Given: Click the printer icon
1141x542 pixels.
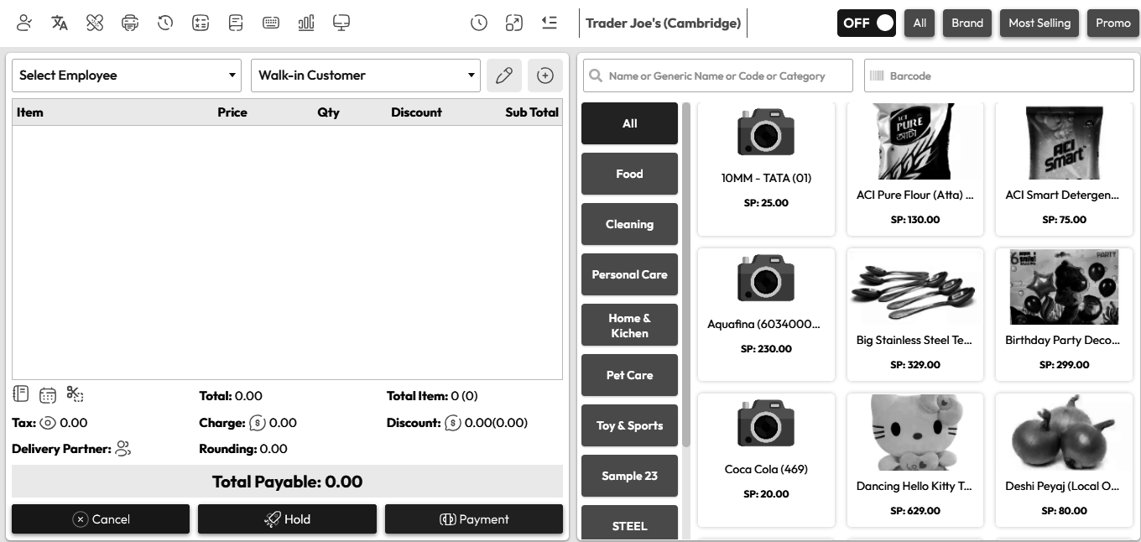Looking at the screenshot, I should point(130,23).
